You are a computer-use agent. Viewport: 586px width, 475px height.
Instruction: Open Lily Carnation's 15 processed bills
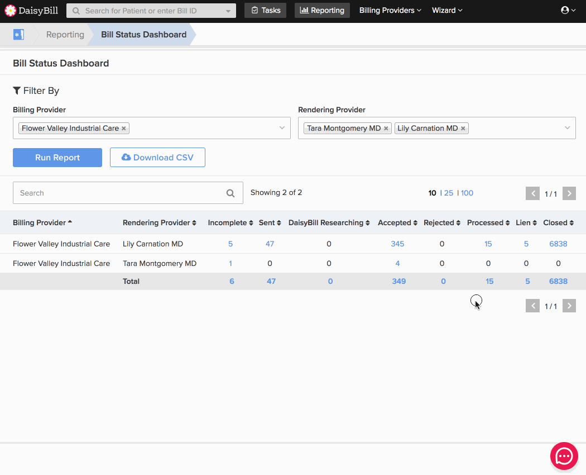tap(488, 244)
